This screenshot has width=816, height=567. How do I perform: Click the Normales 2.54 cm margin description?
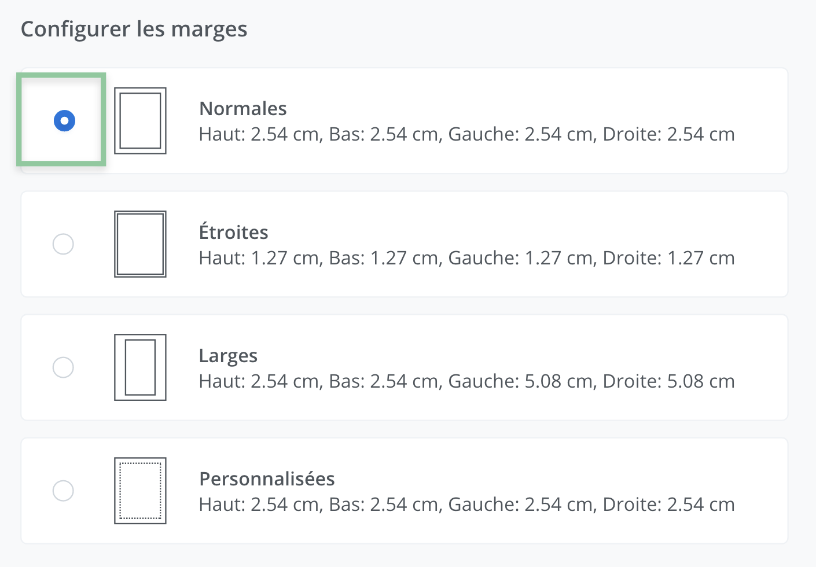pos(466,134)
